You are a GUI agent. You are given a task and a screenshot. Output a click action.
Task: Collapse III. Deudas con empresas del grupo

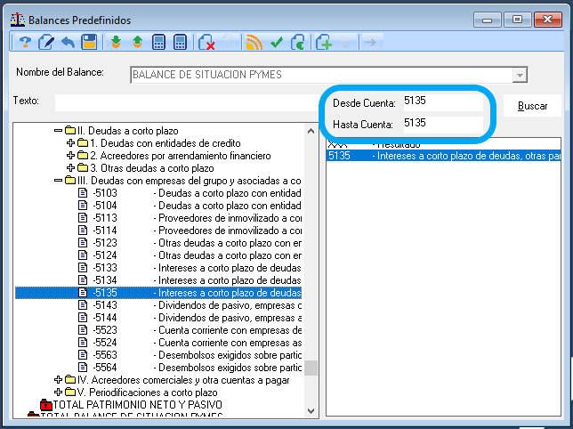point(58,180)
